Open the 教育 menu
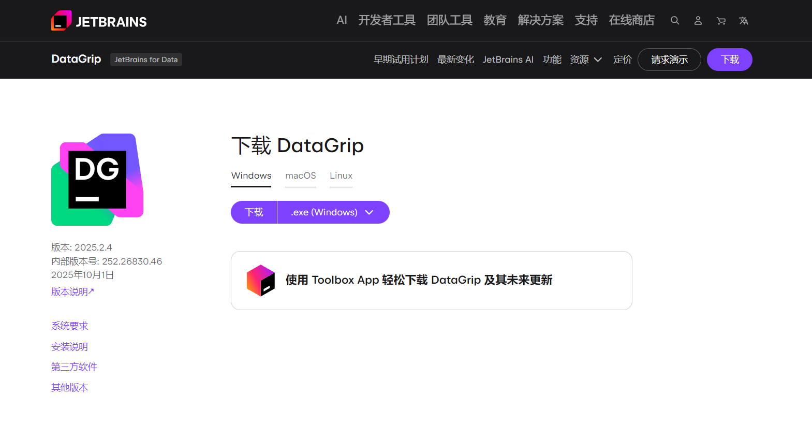 point(495,20)
